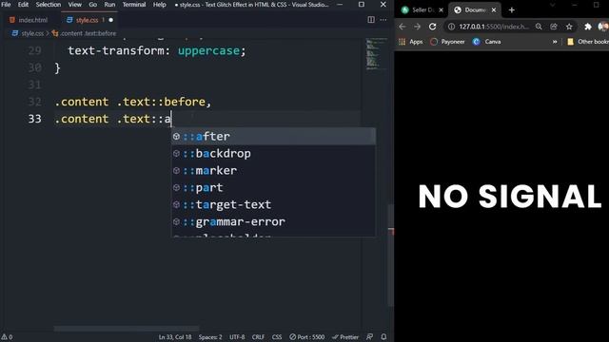Viewport: 609px width, 342px height.
Task: Choose the ::marker suggestion
Action: pyautogui.click(x=273, y=171)
